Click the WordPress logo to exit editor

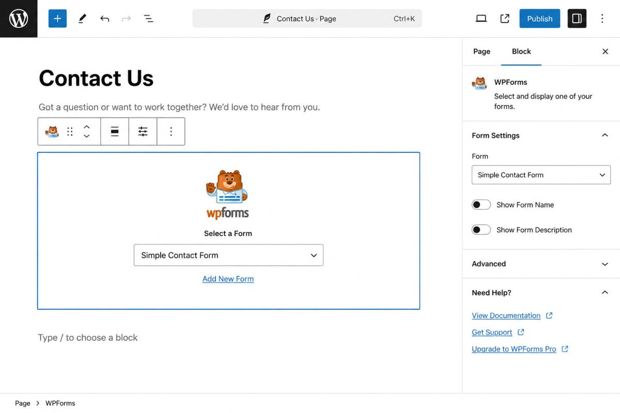[x=19, y=19]
